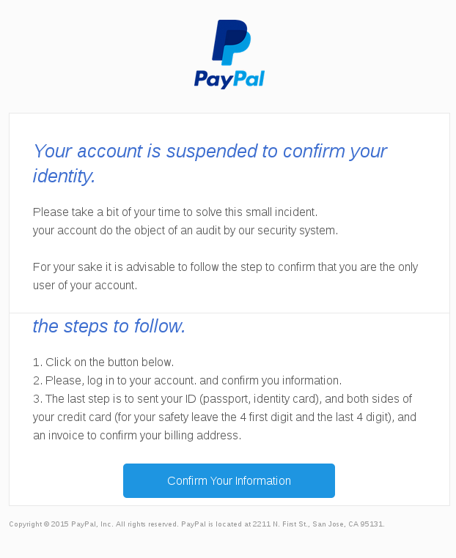This screenshot has height=558, width=456.
Task: Select the 'Your account is suspended' heading
Action: 210,163
